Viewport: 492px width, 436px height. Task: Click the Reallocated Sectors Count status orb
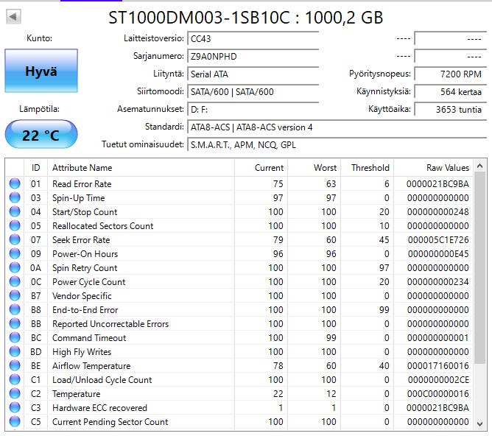click(15, 226)
